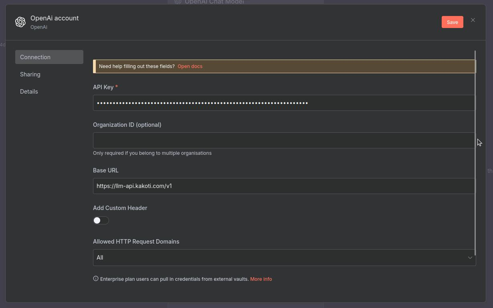Close the credential dialog with the X icon
493x308 pixels.
[473, 20]
